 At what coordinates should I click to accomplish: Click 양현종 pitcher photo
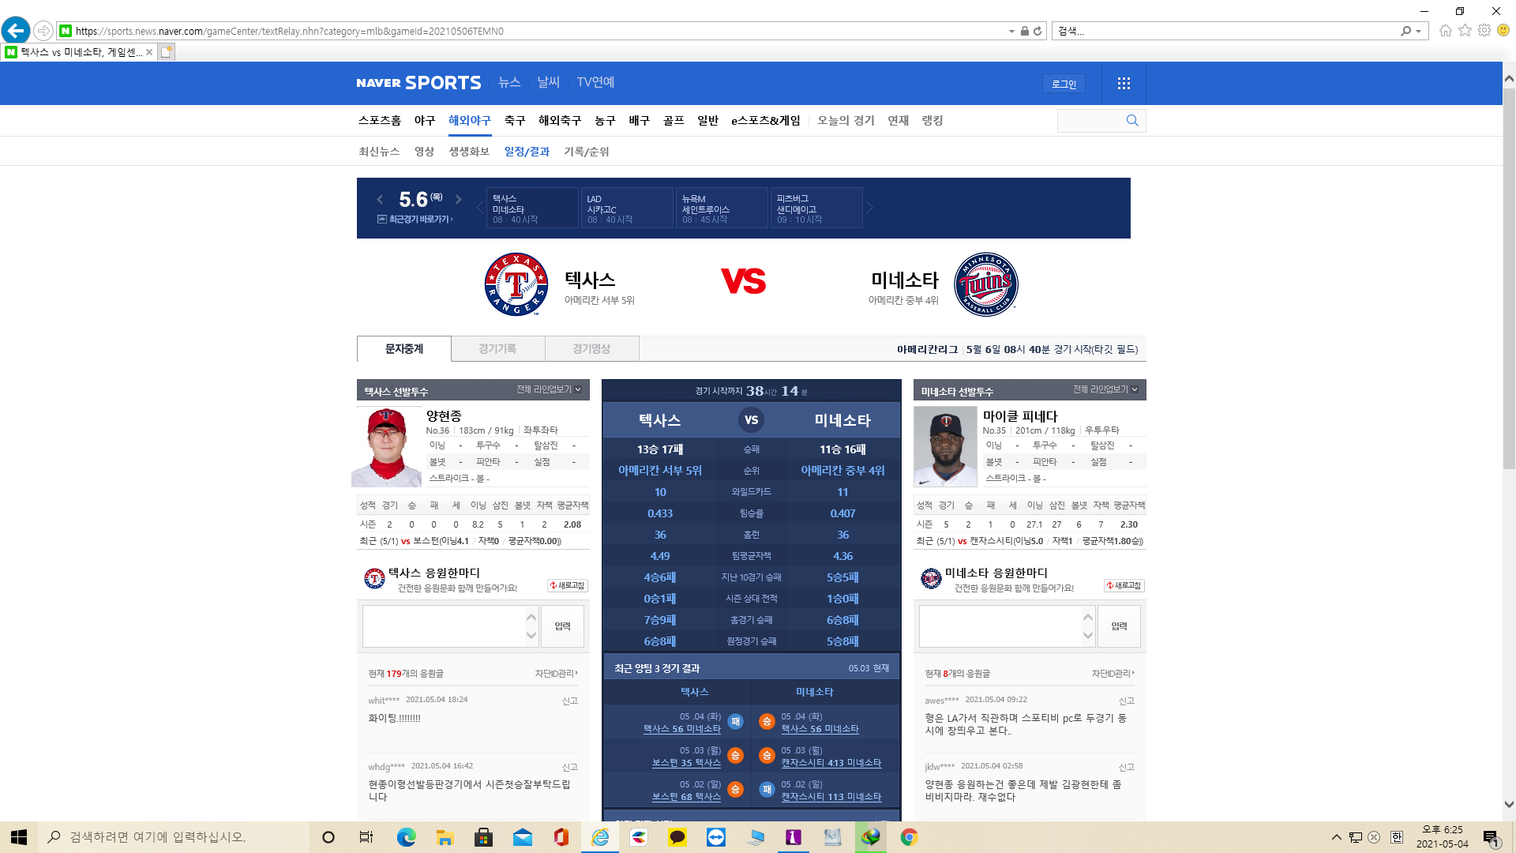(387, 447)
